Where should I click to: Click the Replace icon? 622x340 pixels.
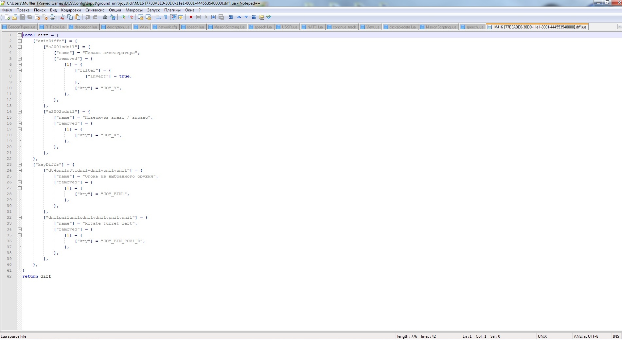pos(113,17)
